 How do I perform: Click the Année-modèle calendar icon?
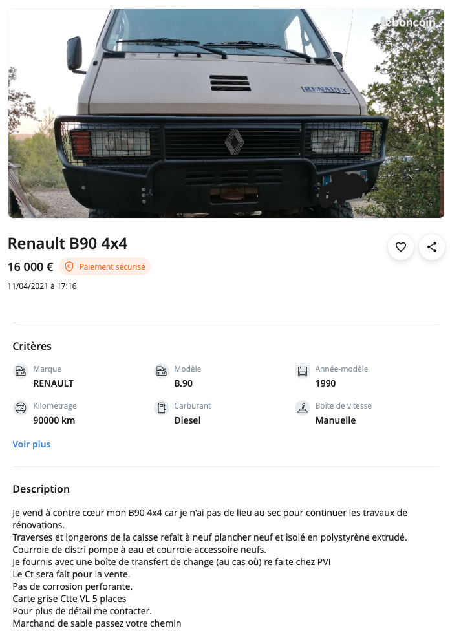pos(303,371)
